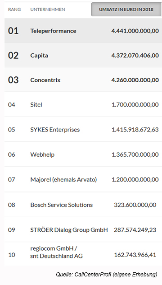Viewport: 162px width, 285px height.
Task: Select the UNTERNEHMEN column header
Action: click(x=48, y=9)
